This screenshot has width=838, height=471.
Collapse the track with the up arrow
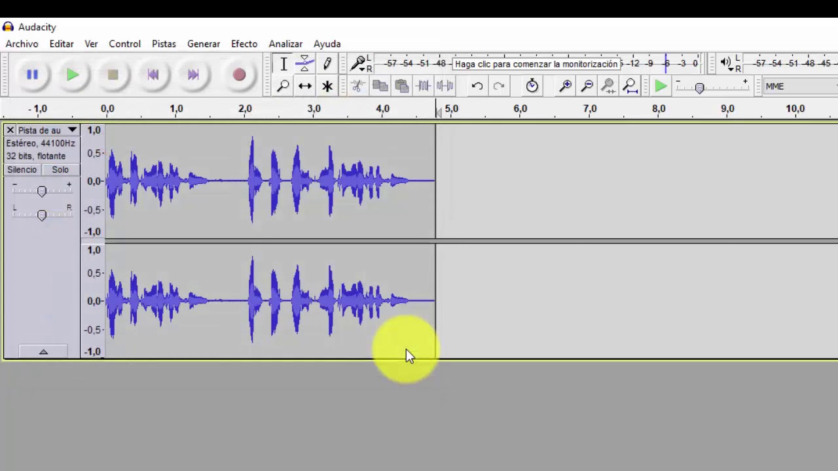(43, 352)
